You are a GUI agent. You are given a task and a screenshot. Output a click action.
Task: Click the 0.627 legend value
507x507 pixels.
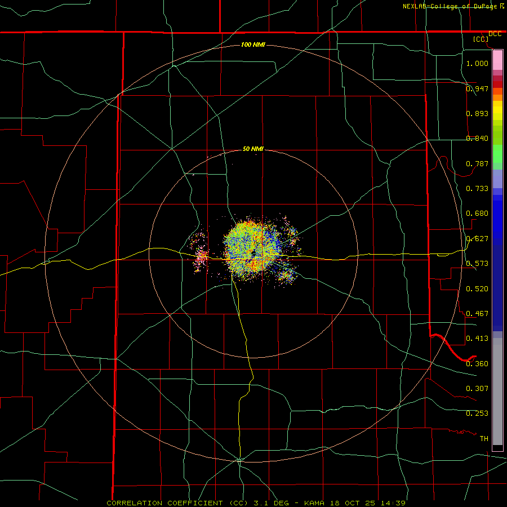tap(477, 238)
